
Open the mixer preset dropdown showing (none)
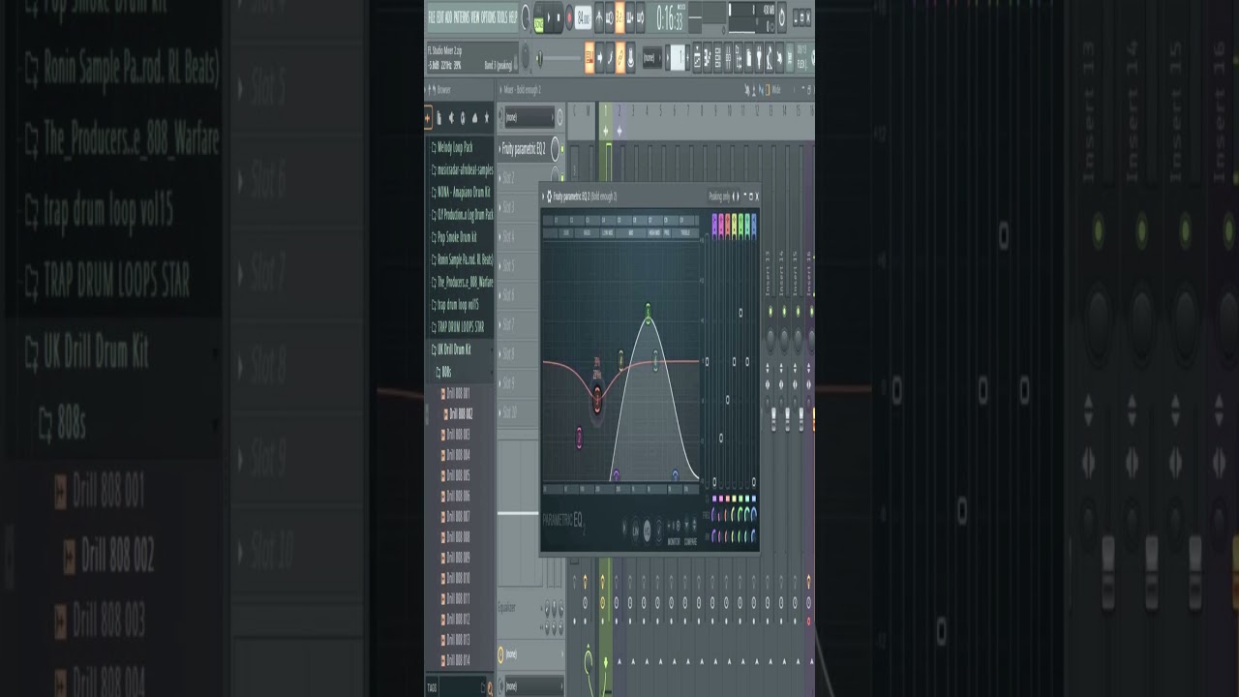click(529, 117)
